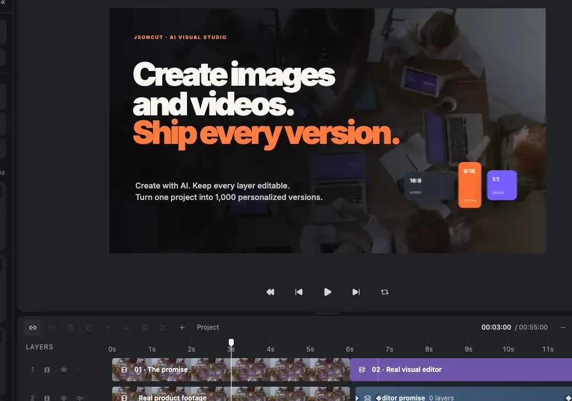Click the 0s mark on timeline ruler
Viewport: 572px width, 401px height.
pos(112,349)
